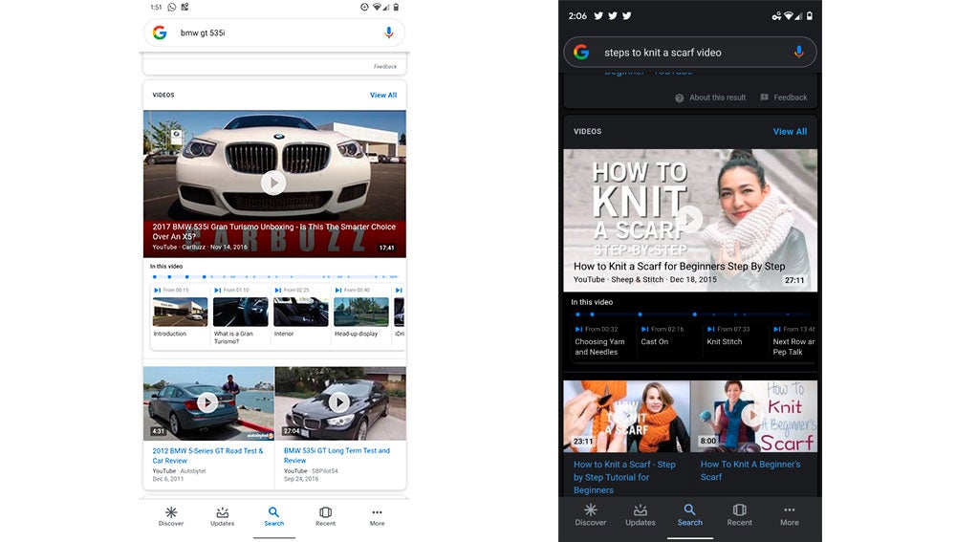Viewport: 956px width, 542px height.
Task: Jump to Head-up display chapter thumbnail
Action: [x=361, y=313]
